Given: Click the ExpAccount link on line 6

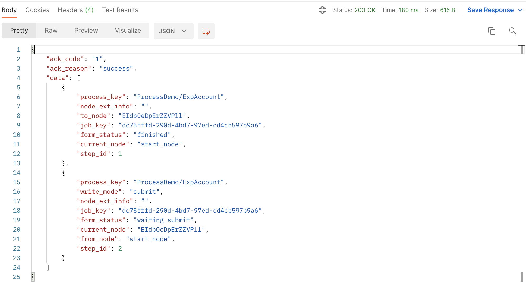Looking at the screenshot, I should pos(200,97).
